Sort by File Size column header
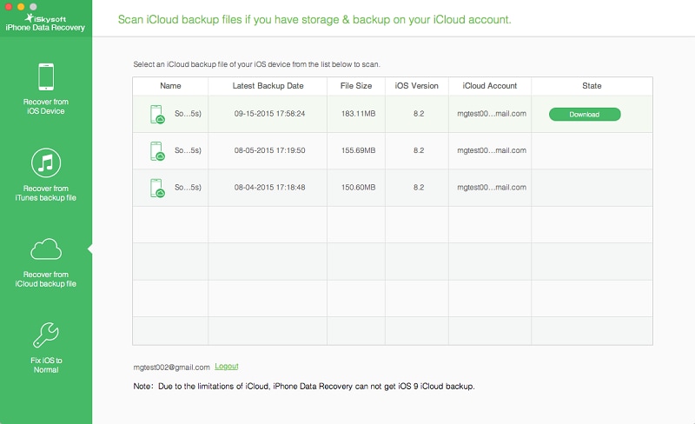Viewport: 695px width, 424px height. click(356, 86)
